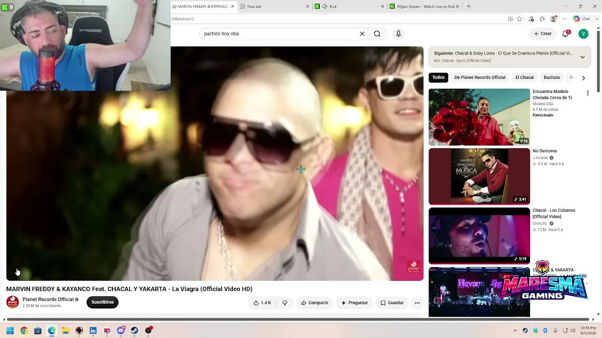
Task: Open Discord from the taskbar
Action: (x=121, y=330)
